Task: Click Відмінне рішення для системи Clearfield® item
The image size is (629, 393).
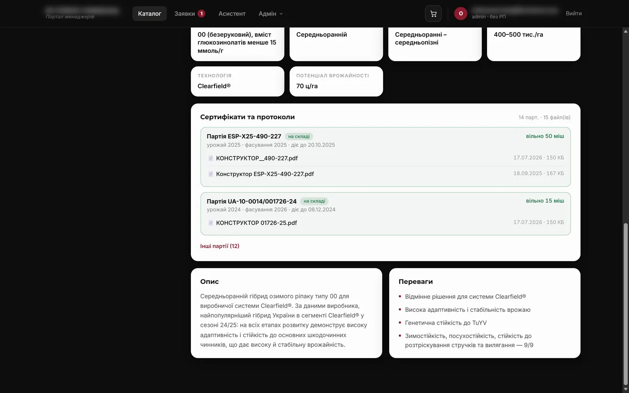Action: [465, 296]
